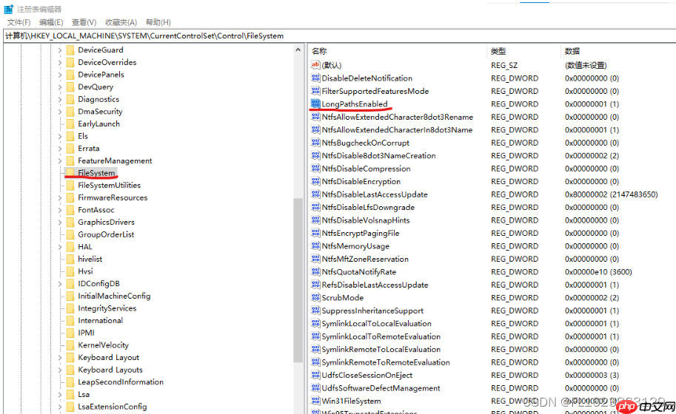Select the NtfsEncryptPagingFile value name

pyautogui.click(x=361, y=234)
